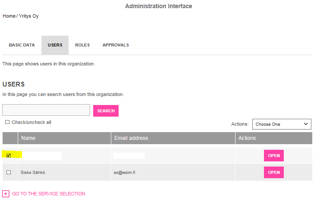Open the Approvals tab
The width and height of the screenshot is (317, 207).
(116, 45)
